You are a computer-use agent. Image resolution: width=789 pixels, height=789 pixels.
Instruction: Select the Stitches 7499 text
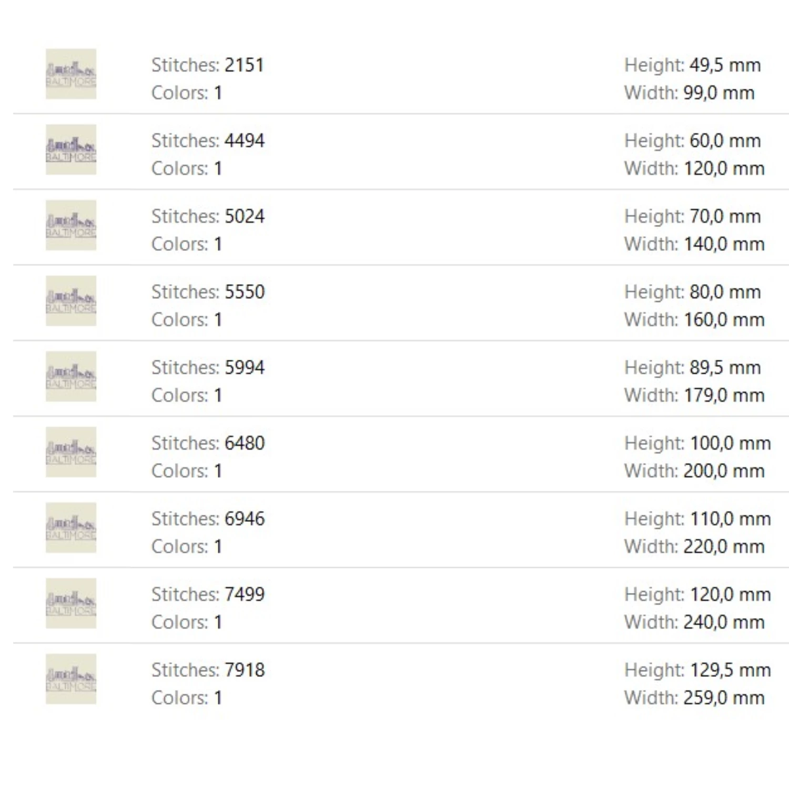tap(208, 594)
